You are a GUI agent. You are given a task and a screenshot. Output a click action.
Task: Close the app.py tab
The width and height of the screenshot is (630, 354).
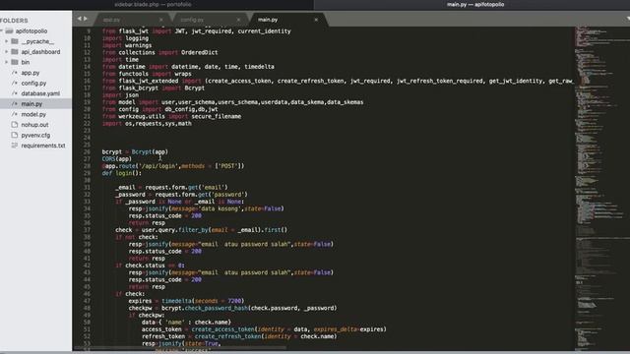pos(161,20)
